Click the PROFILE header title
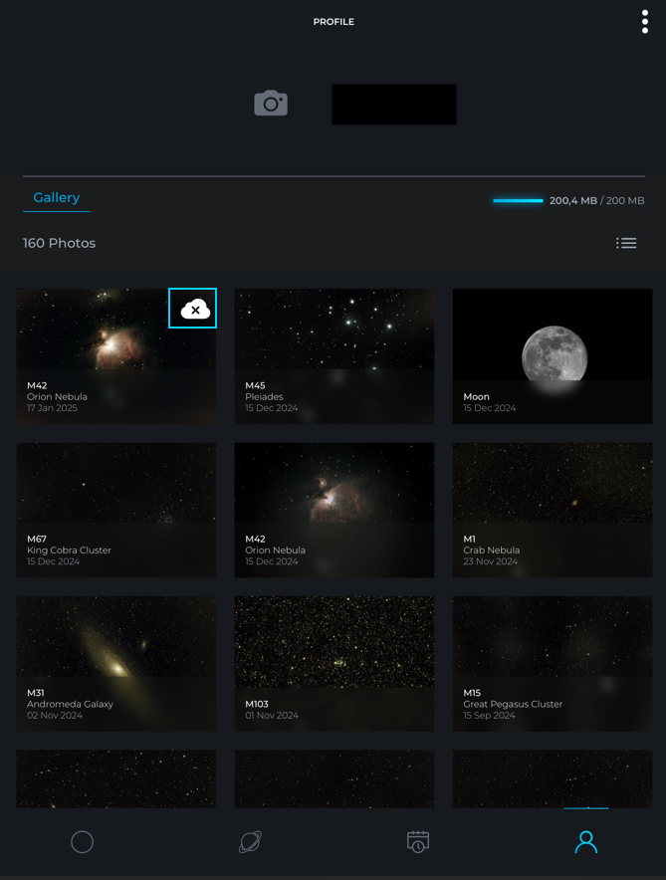666x880 pixels. click(x=333, y=22)
